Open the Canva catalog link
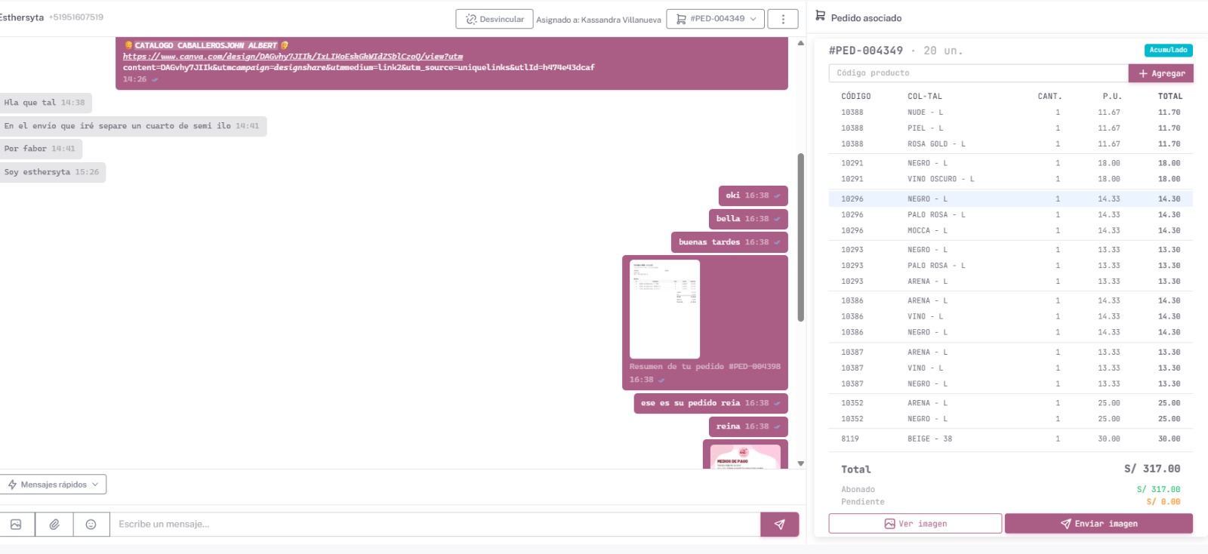The width and height of the screenshot is (1208, 554). pos(293,57)
